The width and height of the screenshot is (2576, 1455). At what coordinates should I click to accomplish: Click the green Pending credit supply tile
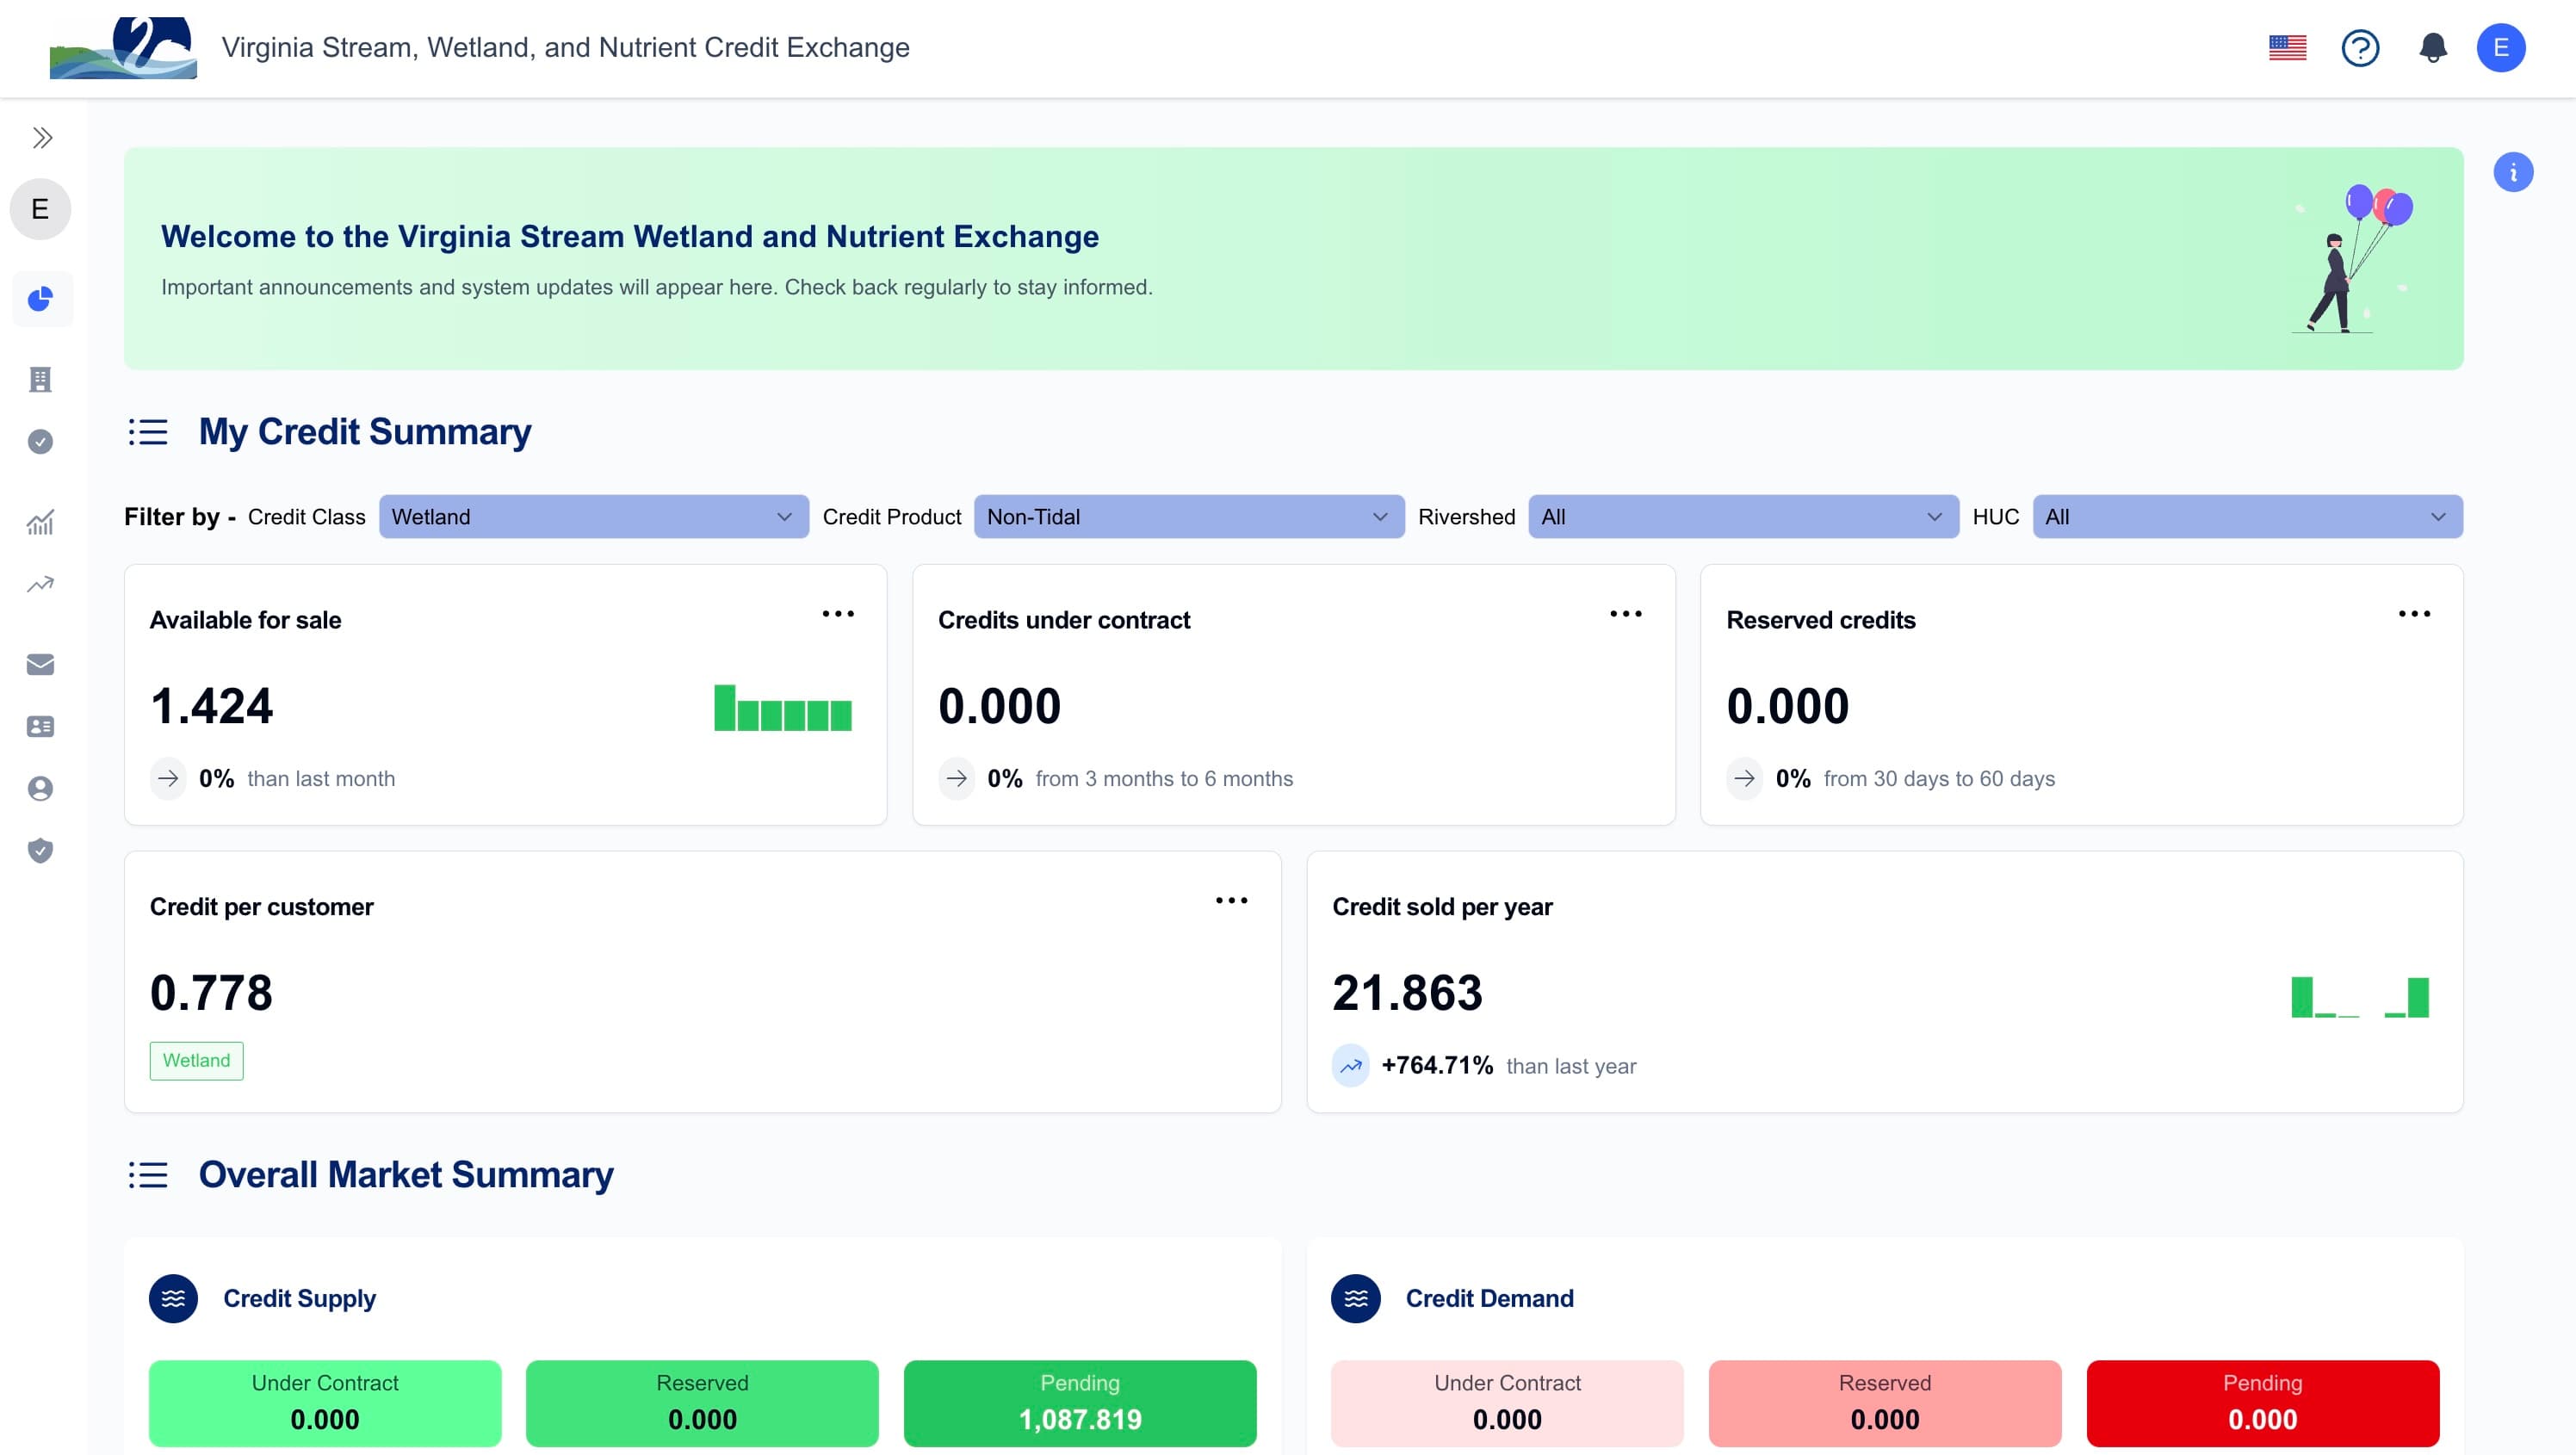(1079, 1402)
